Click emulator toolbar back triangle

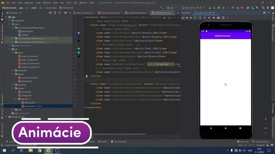(205, 18)
